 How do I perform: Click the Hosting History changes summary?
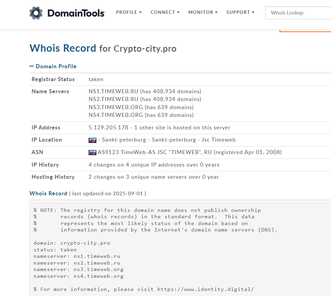click(154, 177)
